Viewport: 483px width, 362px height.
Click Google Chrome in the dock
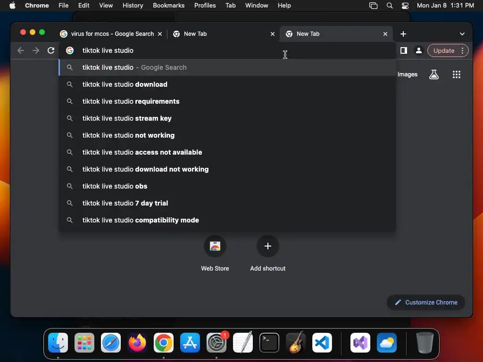(164, 343)
